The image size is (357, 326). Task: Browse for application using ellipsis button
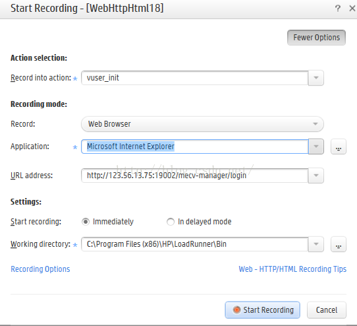[x=339, y=147]
